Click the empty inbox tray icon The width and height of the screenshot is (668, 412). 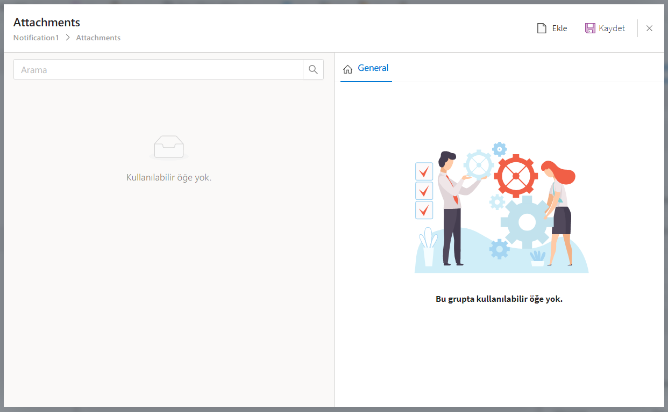169,147
